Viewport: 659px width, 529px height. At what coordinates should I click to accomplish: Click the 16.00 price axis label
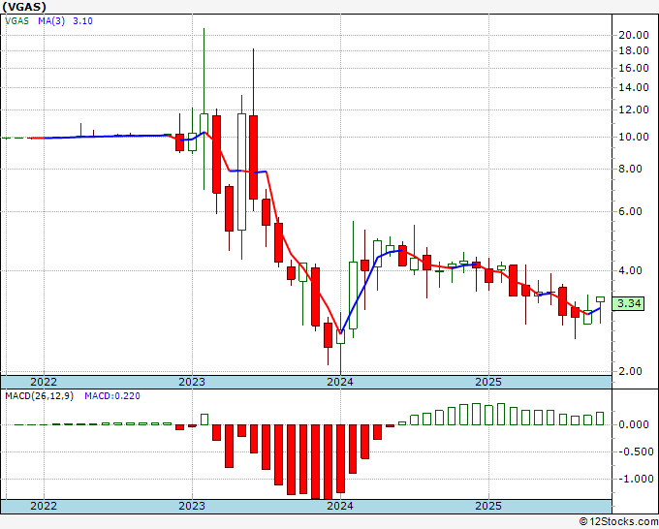[634, 68]
